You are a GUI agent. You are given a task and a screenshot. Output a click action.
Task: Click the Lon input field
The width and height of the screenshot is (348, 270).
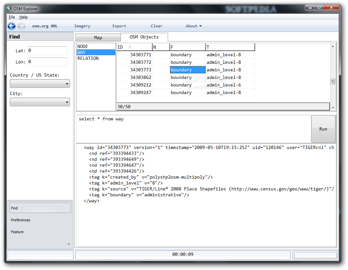[x=47, y=62]
